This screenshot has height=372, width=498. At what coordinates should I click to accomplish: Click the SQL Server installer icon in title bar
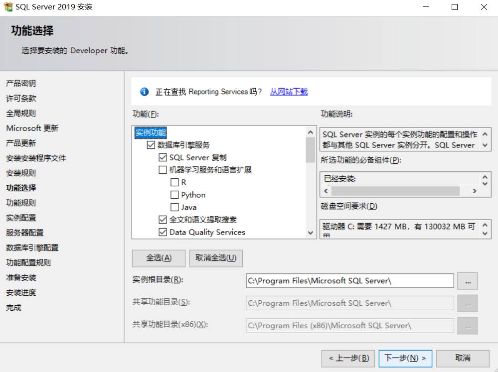[x=9, y=6]
